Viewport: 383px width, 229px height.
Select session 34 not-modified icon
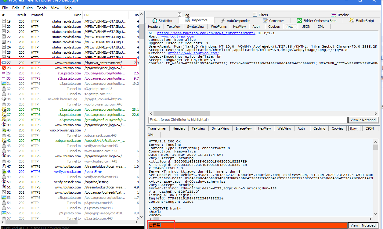click(x=4, y=99)
